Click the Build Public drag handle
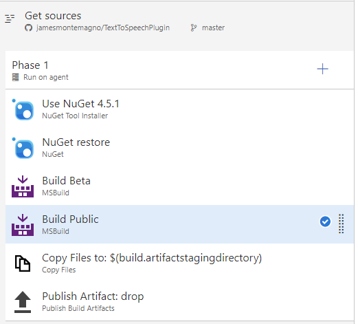Screen dimensions: 358x324 click(341, 224)
